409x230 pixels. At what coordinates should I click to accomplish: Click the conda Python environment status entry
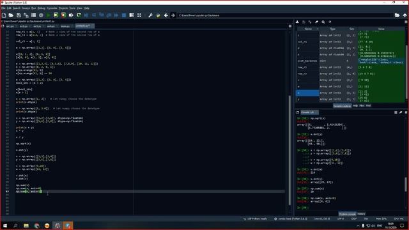coord(291,218)
